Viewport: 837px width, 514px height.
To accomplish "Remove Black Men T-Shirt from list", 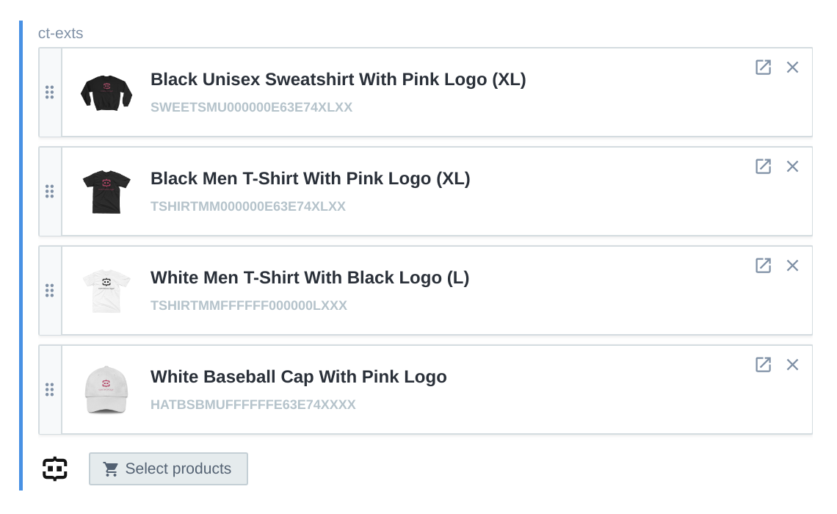I will [x=792, y=167].
